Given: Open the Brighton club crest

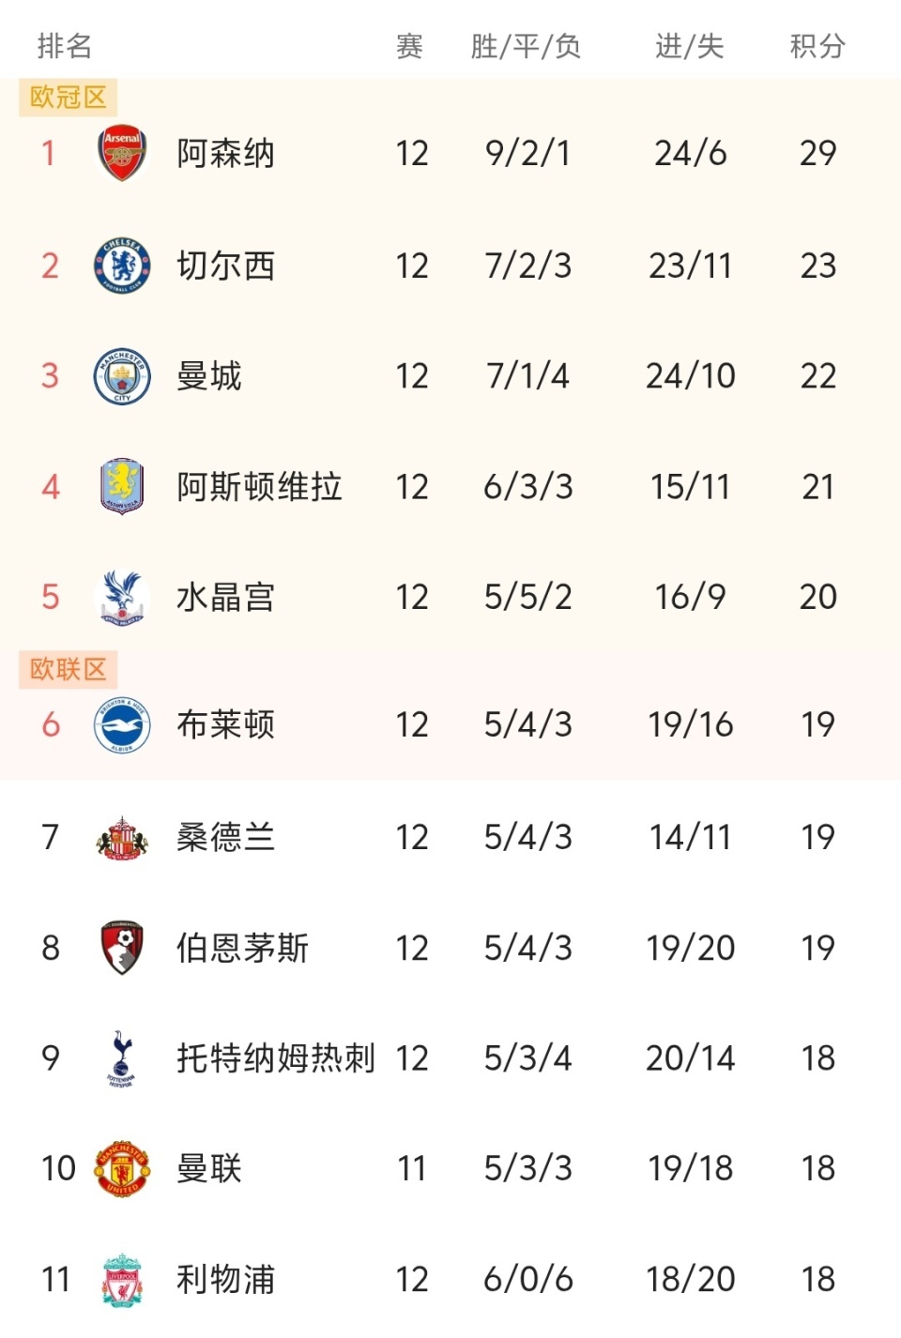Looking at the screenshot, I should (x=122, y=724).
